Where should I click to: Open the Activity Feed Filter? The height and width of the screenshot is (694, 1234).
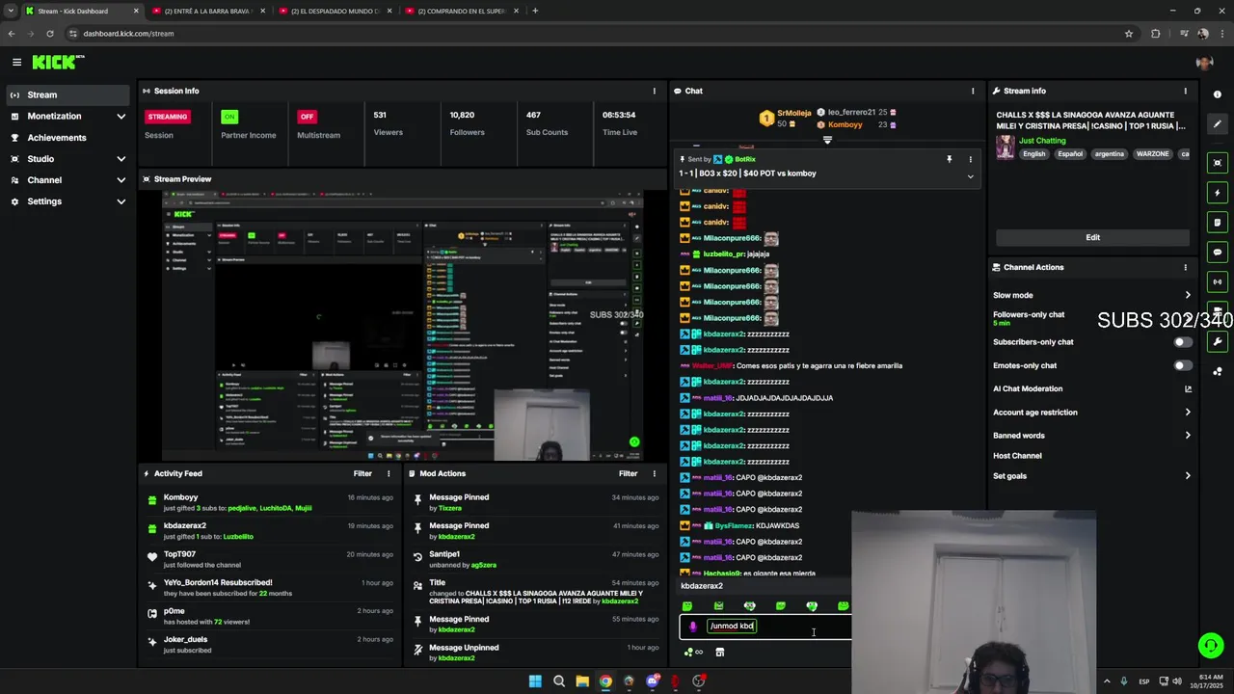coord(362,473)
